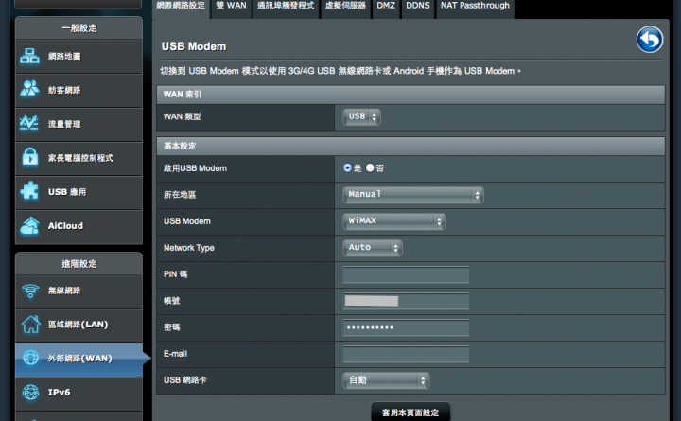This screenshot has height=421, width=681.
Task: Open the USB Modem WiMAX dropdown
Action: pyautogui.click(x=394, y=221)
